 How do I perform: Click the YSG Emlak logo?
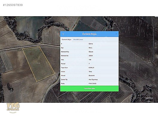click(x=13, y=107)
